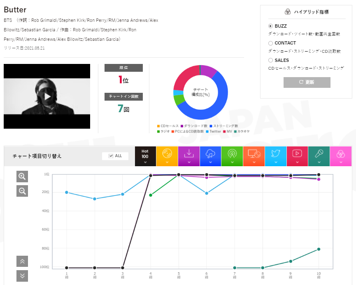The height and width of the screenshot is (285, 356).
Task: Click the ラジオ legend entry
Action: [x=163, y=132]
